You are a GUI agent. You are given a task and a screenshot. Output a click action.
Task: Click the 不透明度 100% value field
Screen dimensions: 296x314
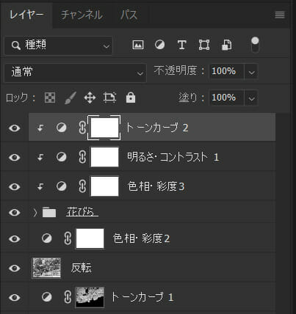(x=226, y=71)
